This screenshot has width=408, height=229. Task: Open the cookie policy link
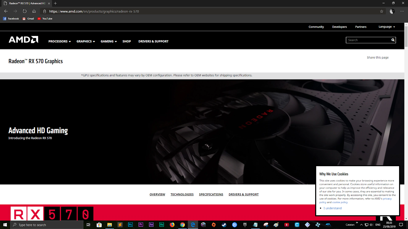tap(340, 202)
